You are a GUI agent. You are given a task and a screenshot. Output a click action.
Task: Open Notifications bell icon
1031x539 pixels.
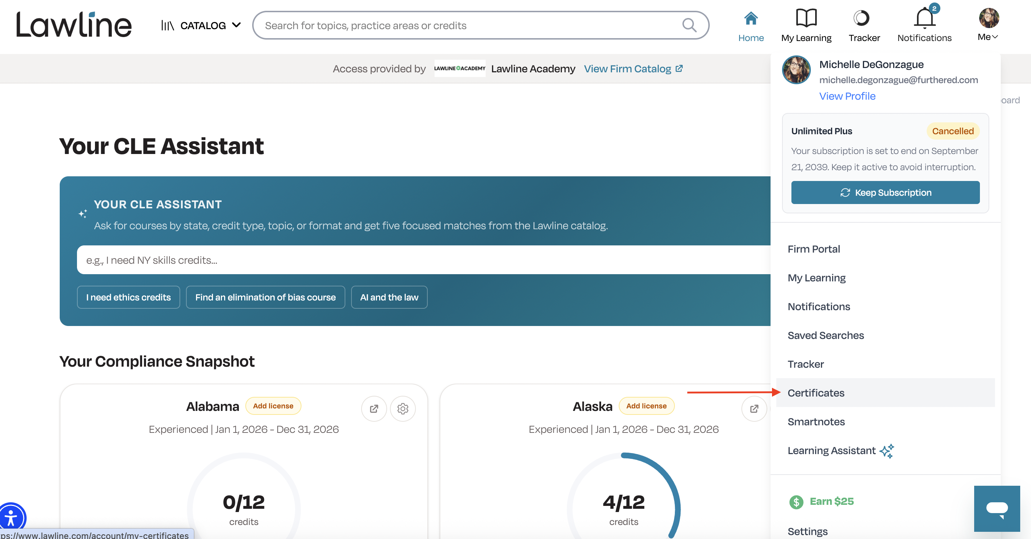click(925, 18)
